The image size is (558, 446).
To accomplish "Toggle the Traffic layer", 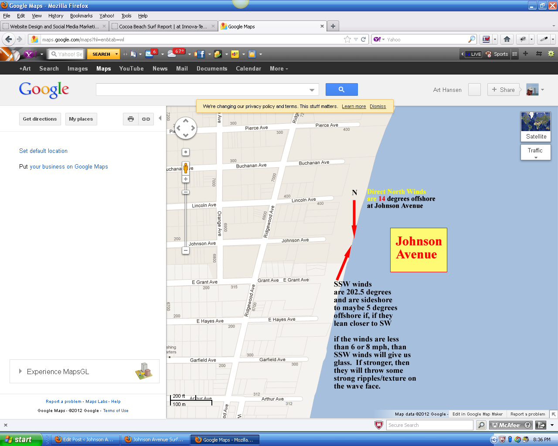I will [535, 152].
